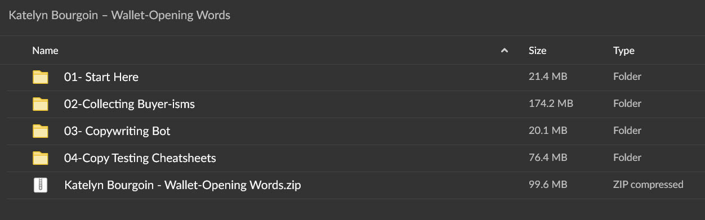Screen dimensions: 705x220
Task: Open the 01- Start Here folder icon
Action: (41, 77)
